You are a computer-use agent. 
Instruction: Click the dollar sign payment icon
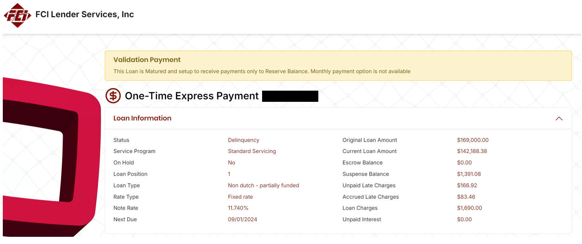[x=113, y=96]
